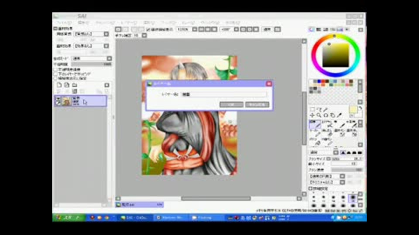
Task: Enable clipping with lower layer checkbox
Action: (x=55, y=74)
